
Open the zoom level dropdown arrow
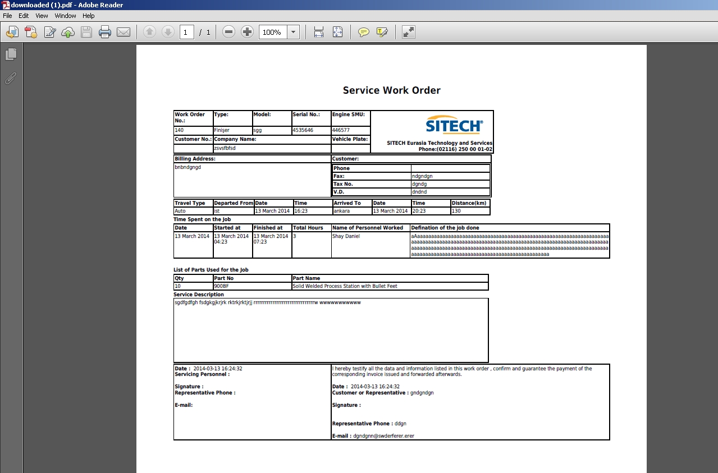[294, 32]
